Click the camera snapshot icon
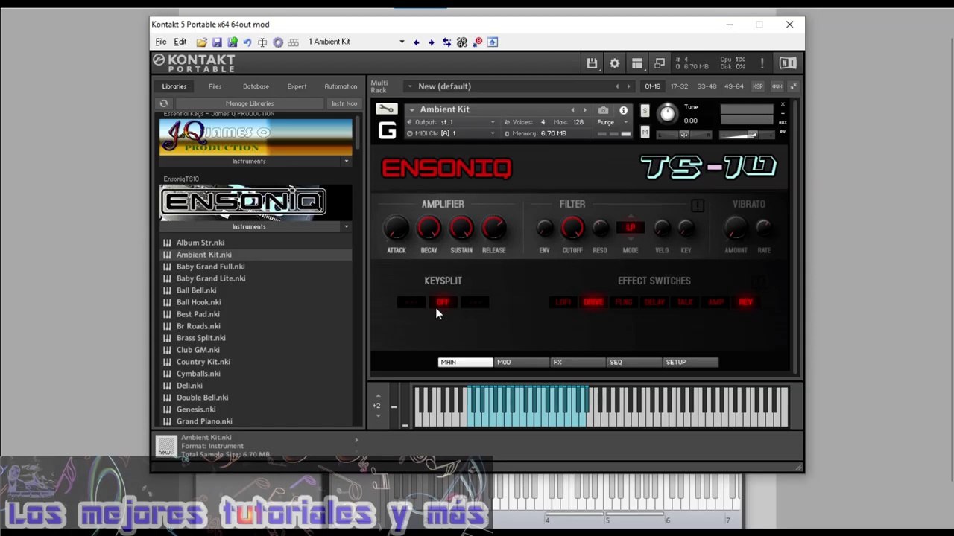This screenshot has height=536, width=954. coord(603,110)
